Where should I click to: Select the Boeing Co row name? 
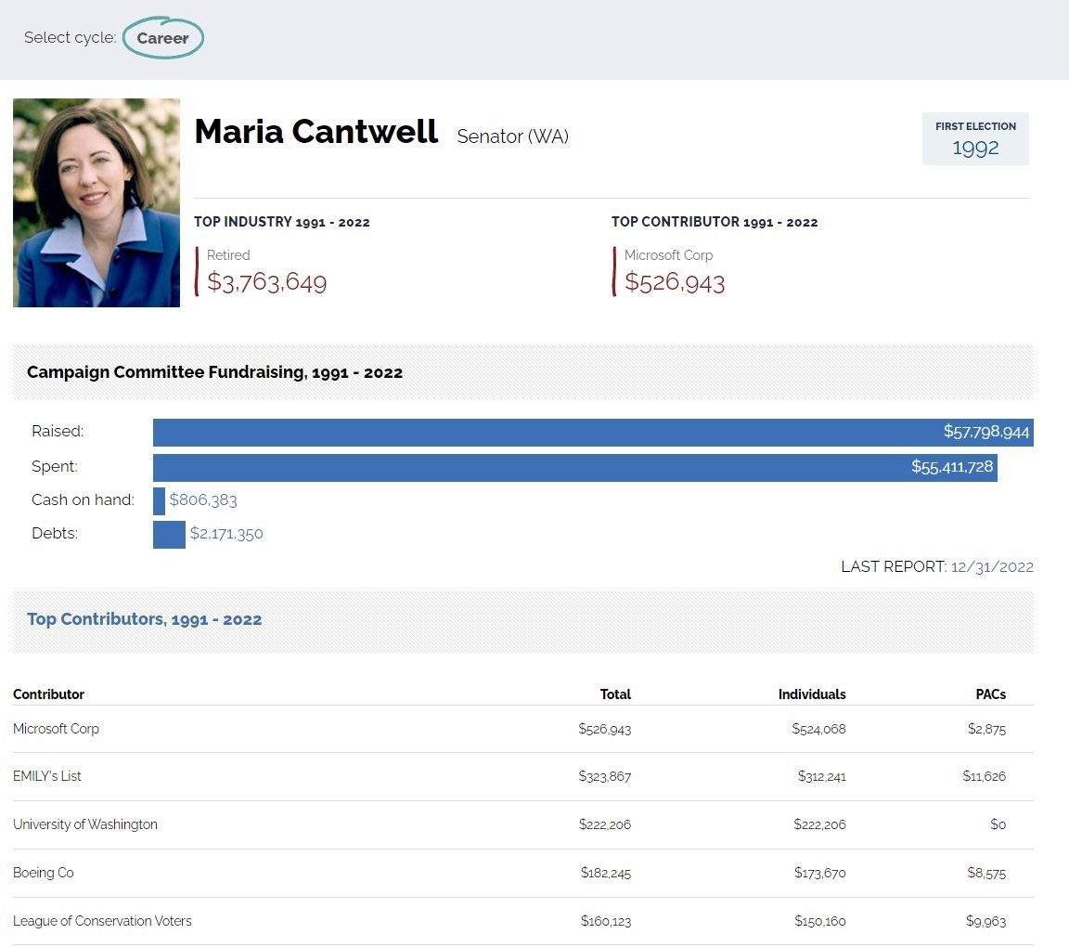[x=44, y=873]
